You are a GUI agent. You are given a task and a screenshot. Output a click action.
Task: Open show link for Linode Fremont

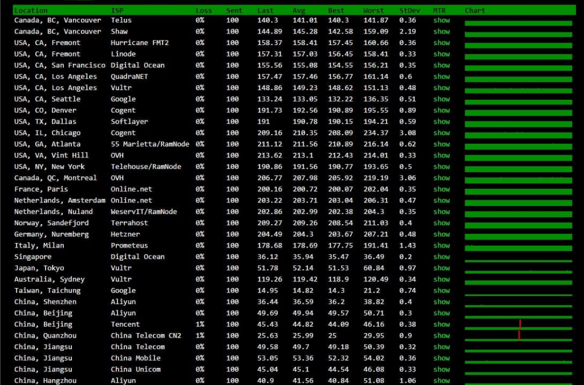tap(441, 54)
